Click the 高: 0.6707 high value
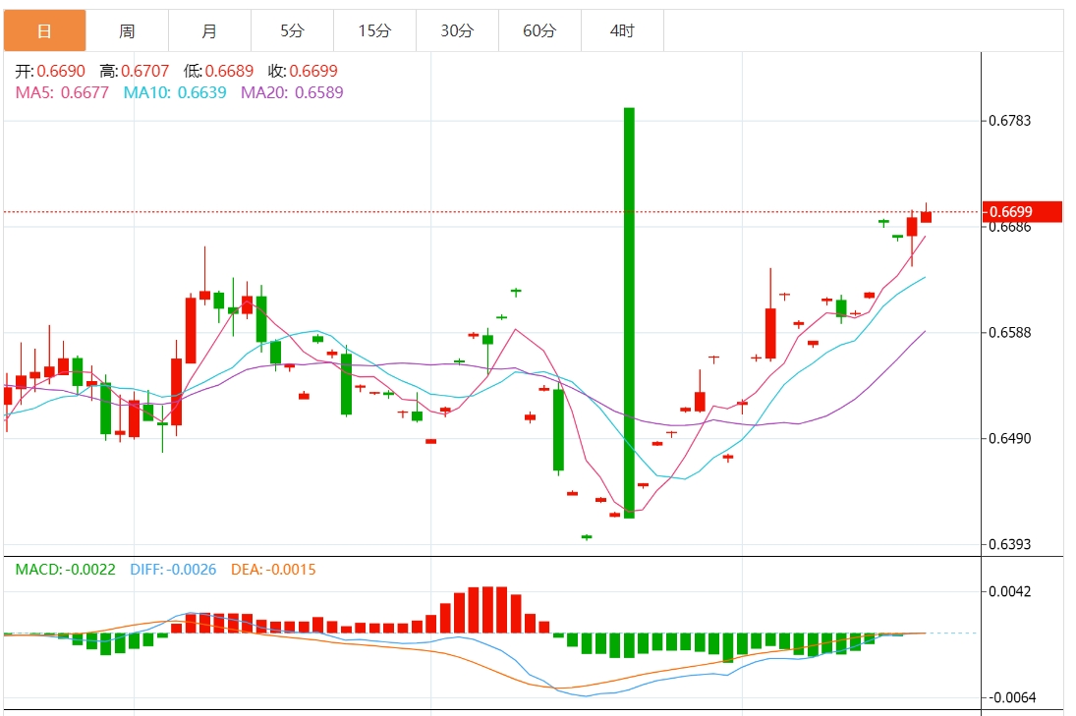This screenshot has height=716, width=1076. click(135, 72)
